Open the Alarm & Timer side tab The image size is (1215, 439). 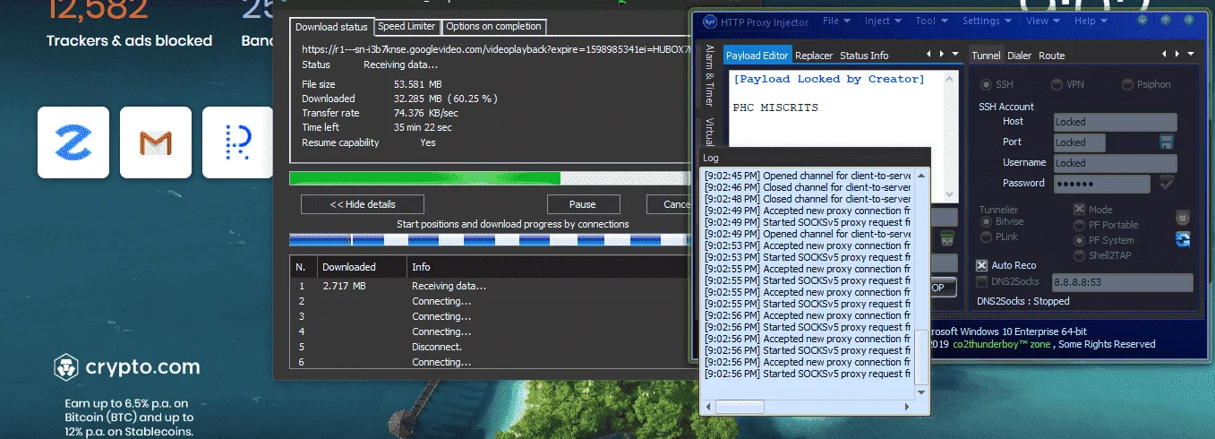[x=710, y=75]
